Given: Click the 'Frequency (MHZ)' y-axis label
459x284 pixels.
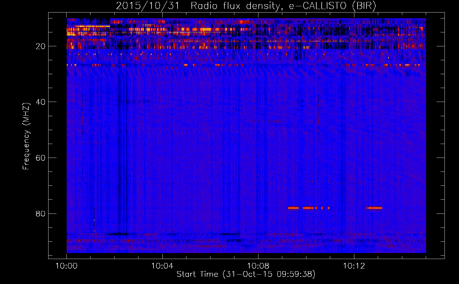Looking at the screenshot, I should click(26, 136).
